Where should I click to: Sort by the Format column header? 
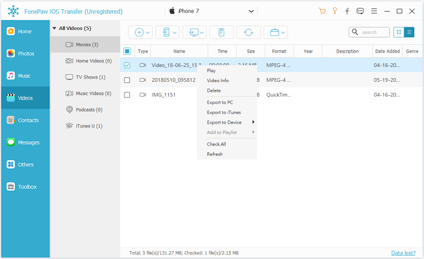click(279, 51)
